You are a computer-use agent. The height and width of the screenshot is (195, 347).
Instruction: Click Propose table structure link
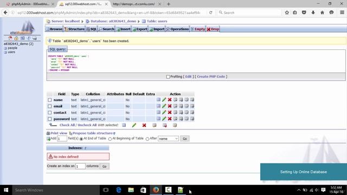pyautogui.click(x=93, y=133)
